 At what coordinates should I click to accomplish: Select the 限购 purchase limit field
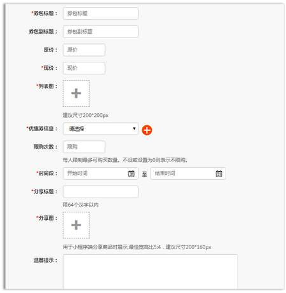pyautogui.click(x=84, y=147)
